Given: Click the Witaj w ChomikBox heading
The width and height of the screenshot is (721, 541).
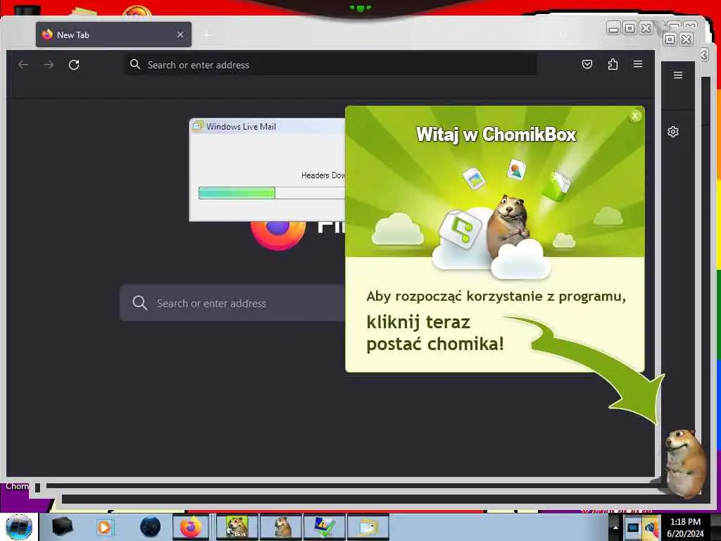Looking at the screenshot, I should coord(496,135).
